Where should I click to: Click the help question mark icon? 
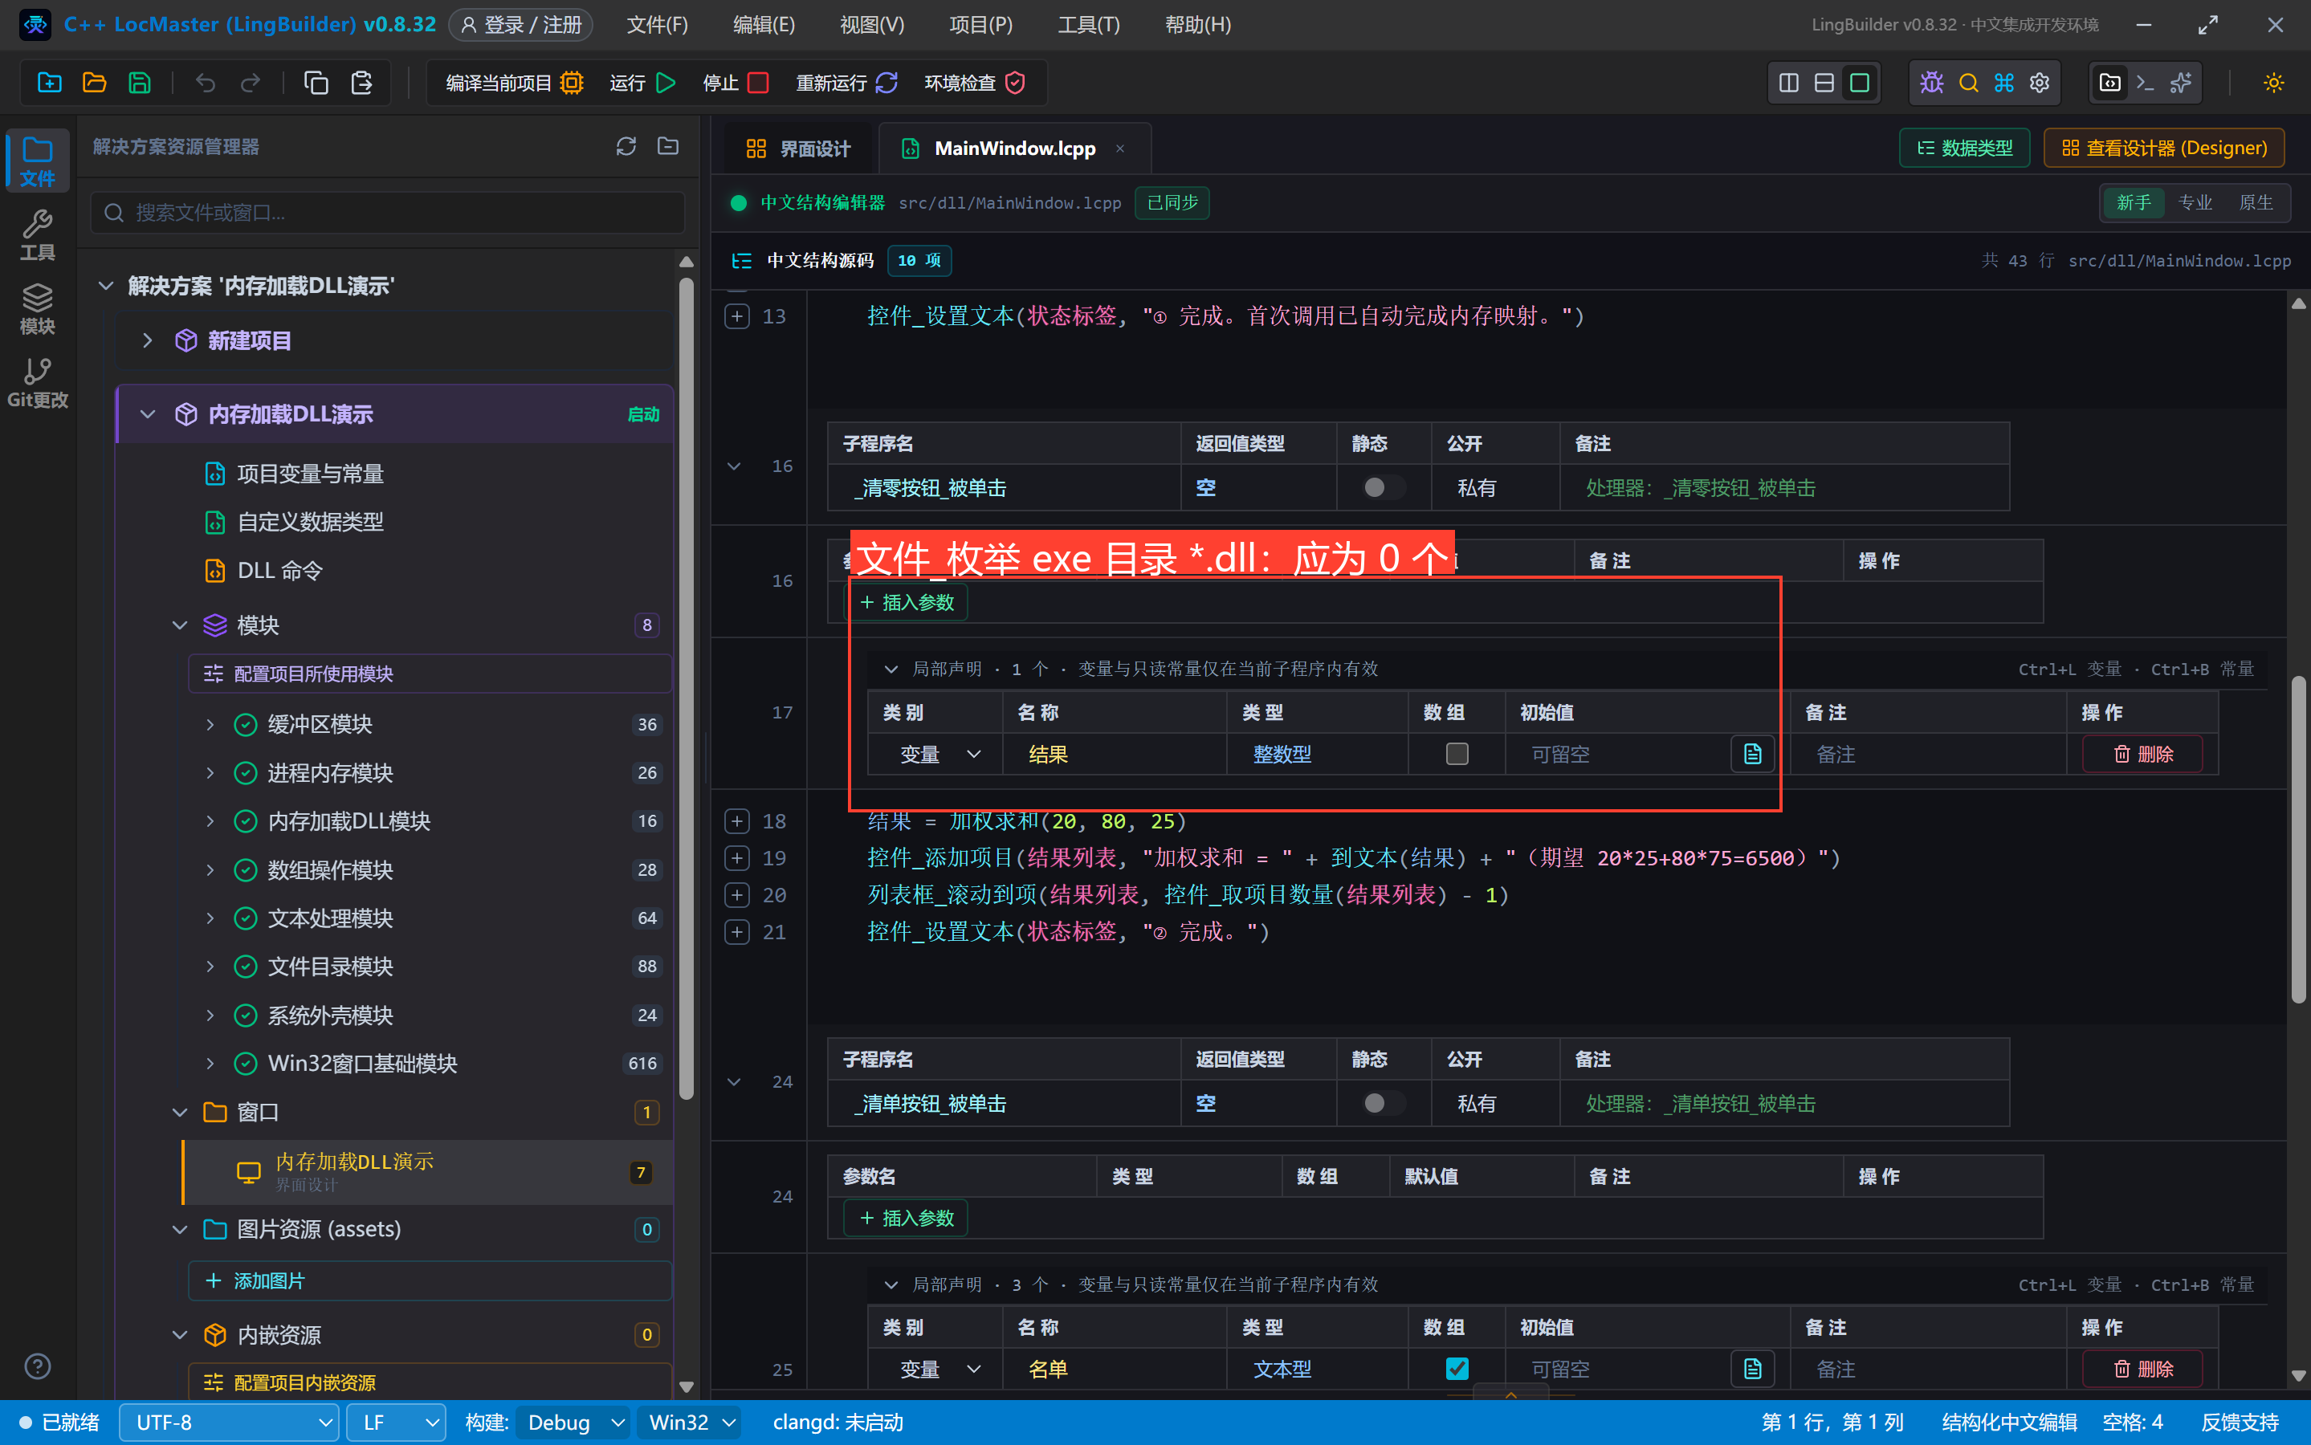pyautogui.click(x=37, y=1366)
